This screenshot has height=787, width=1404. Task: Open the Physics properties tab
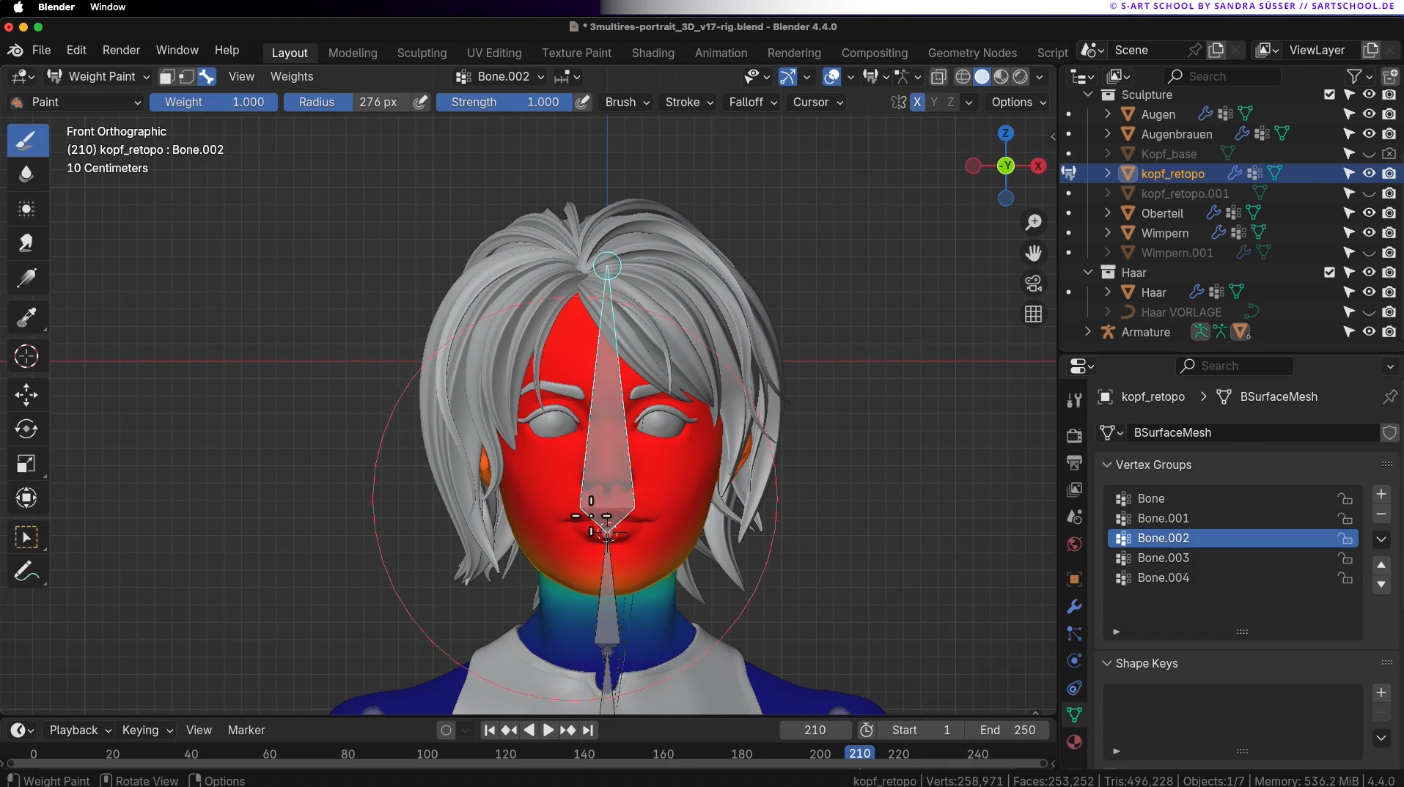tap(1075, 661)
